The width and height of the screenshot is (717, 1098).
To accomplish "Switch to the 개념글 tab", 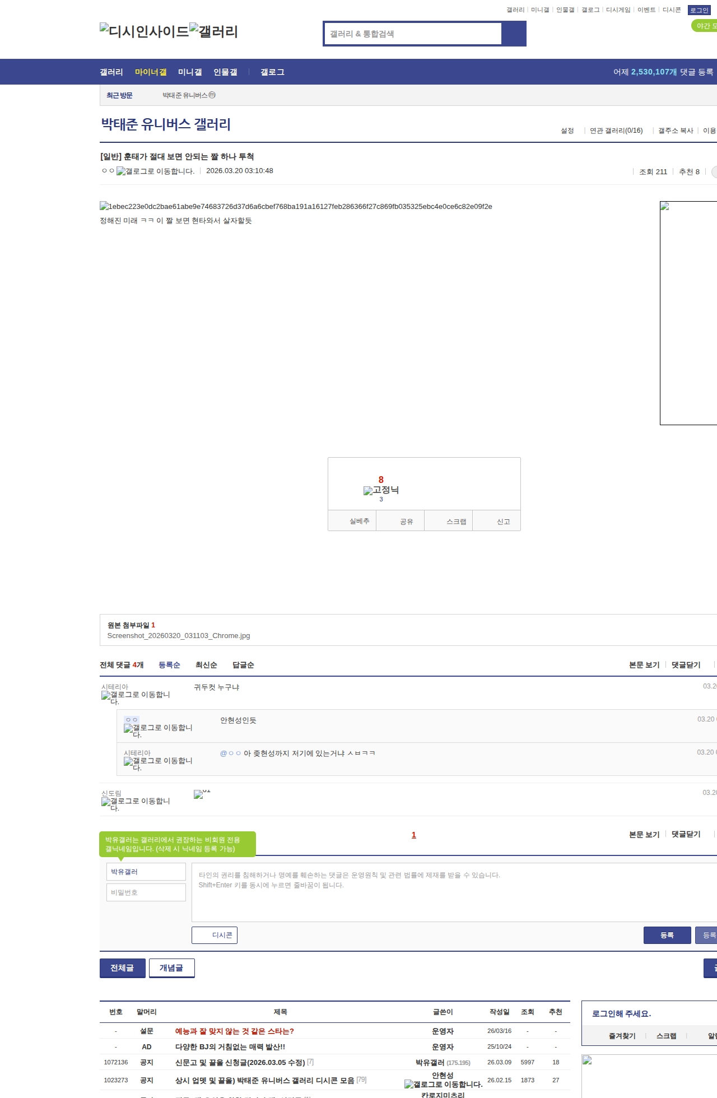I will [x=171, y=968].
